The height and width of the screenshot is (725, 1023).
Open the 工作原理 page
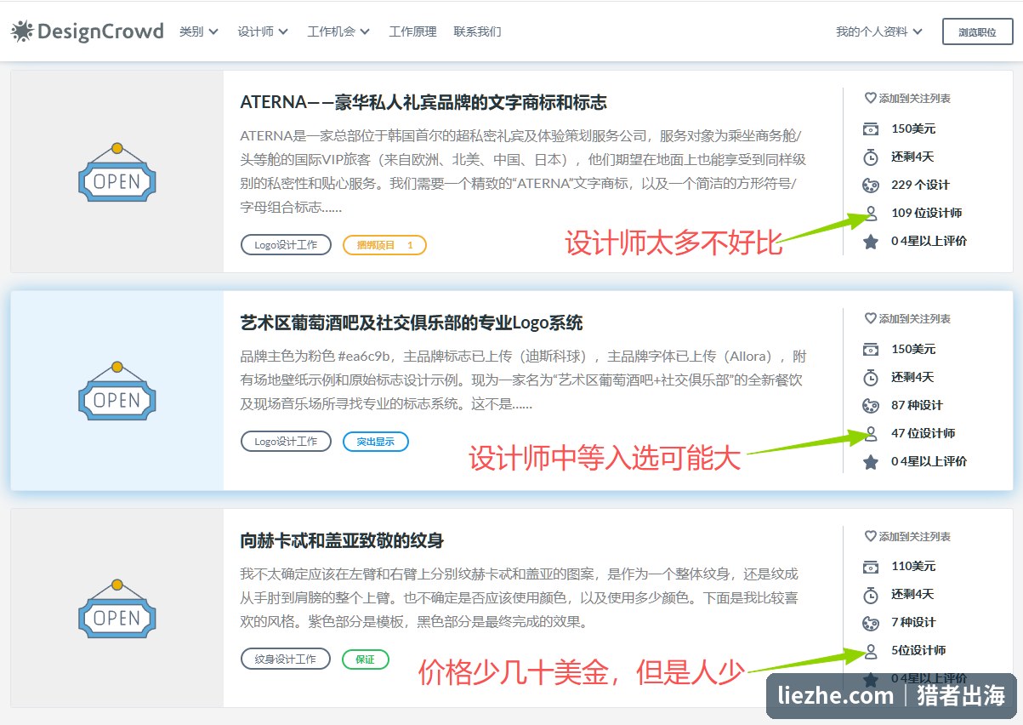pyautogui.click(x=412, y=31)
